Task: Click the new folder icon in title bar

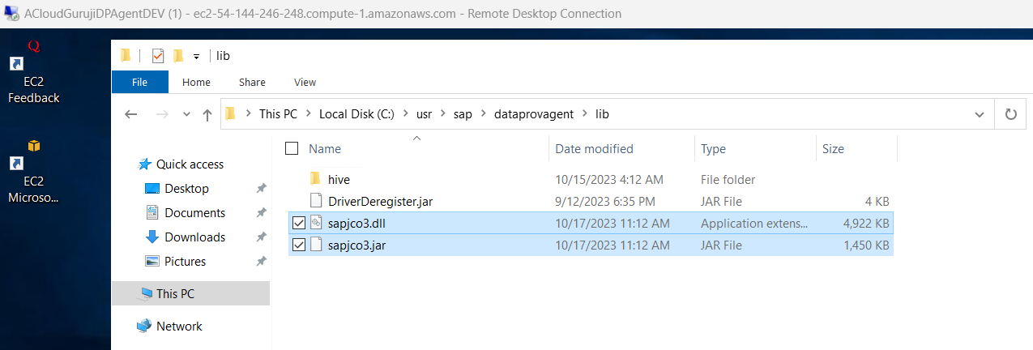Action: point(178,56)
